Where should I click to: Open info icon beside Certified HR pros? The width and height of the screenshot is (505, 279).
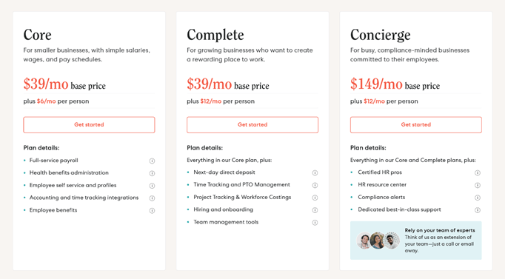[478, 173]
